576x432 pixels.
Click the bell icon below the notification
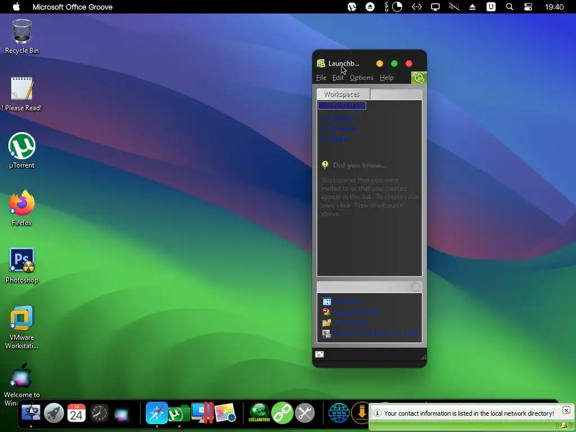click(564, 425)
